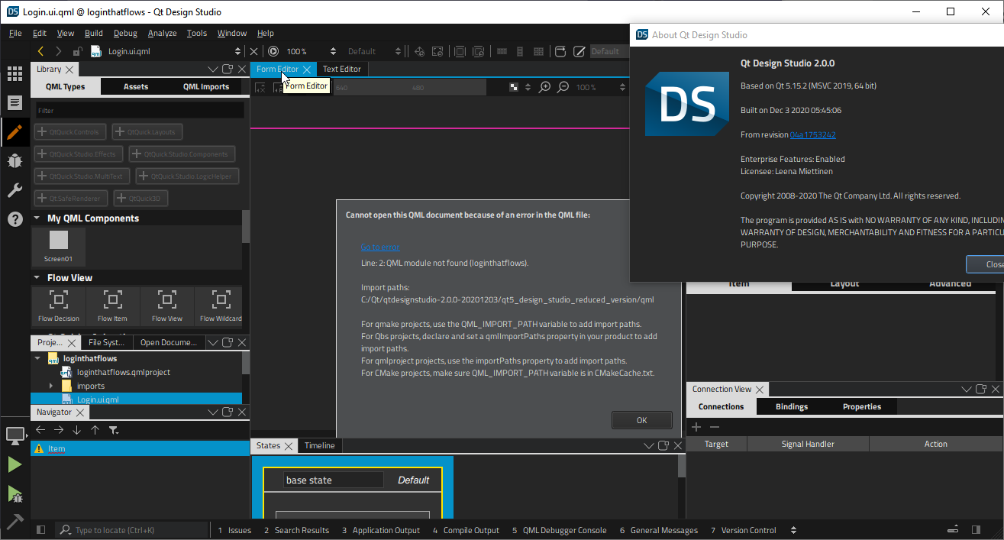Screen dimensions: 1004x540
Task: Expand the imports folder in project tree
Action: click(x=51, y=386)
